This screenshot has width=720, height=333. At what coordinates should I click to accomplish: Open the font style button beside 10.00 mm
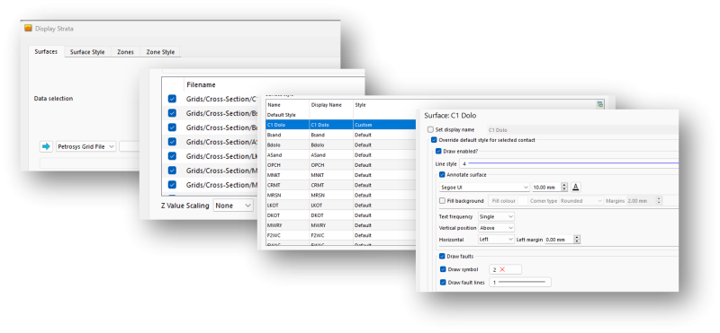coord(576,187)
